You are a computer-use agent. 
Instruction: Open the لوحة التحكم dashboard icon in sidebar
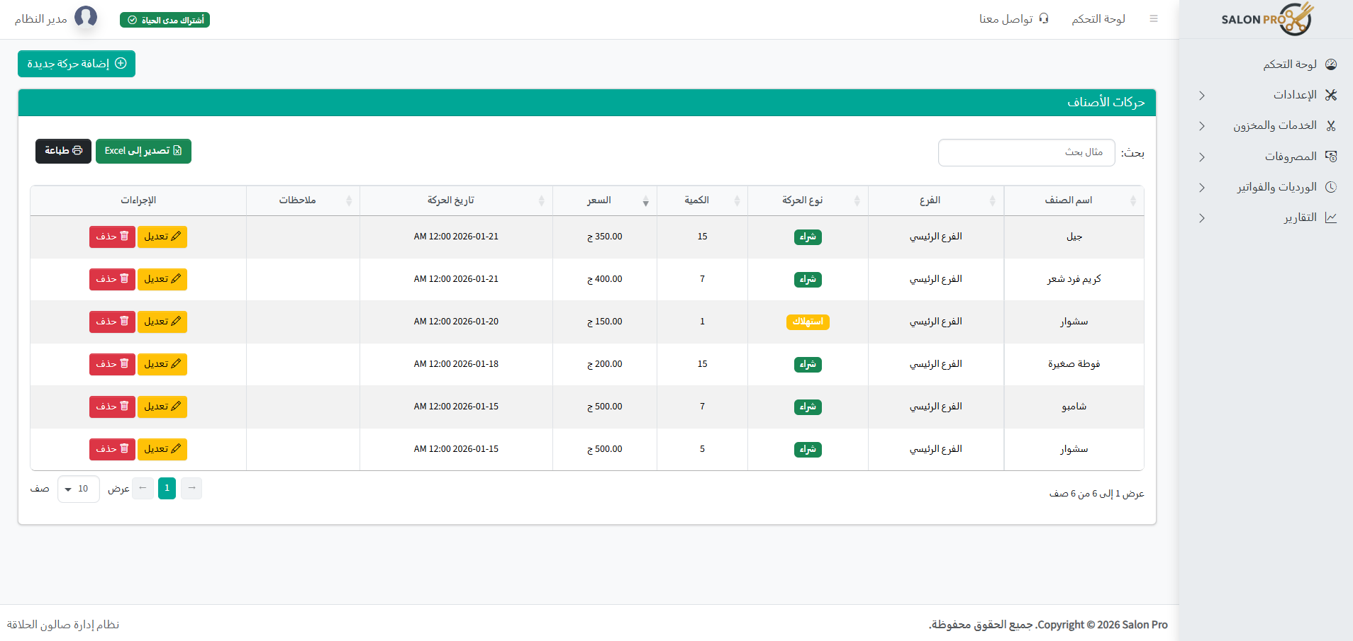(1331, 64)
